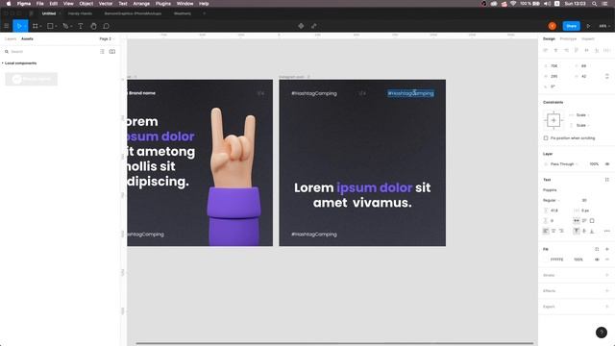Click the local component thumbnail
Viewport: 615px width, 346px height.
coord(32,79)
